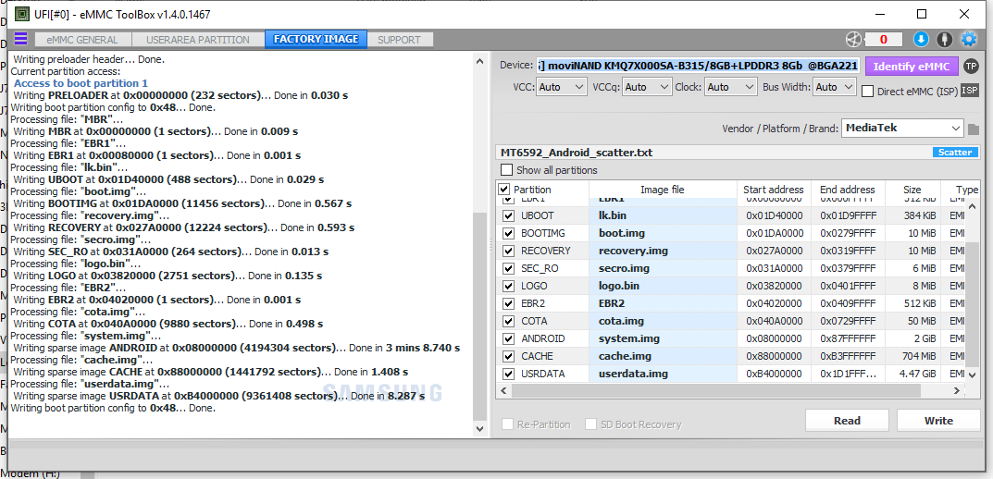Click the Device name input field
Viewport: 993px width, 479px height.
tap(698, 66)
